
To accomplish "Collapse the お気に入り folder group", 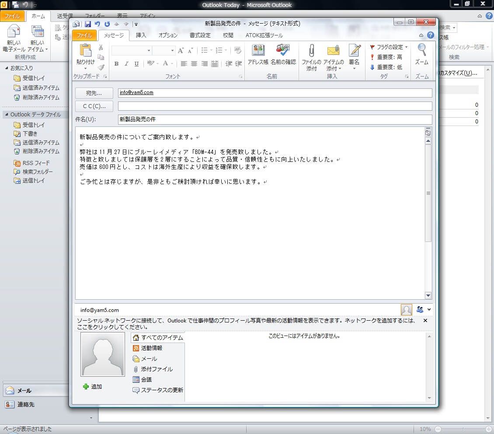I will tap(7, 68).
